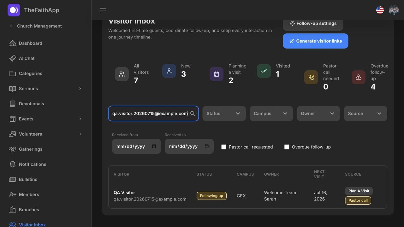Image resolution: width=404 pixels, height=227 pixels.
Task: Open the user avatar profile menu
Action: coord(394,10)
